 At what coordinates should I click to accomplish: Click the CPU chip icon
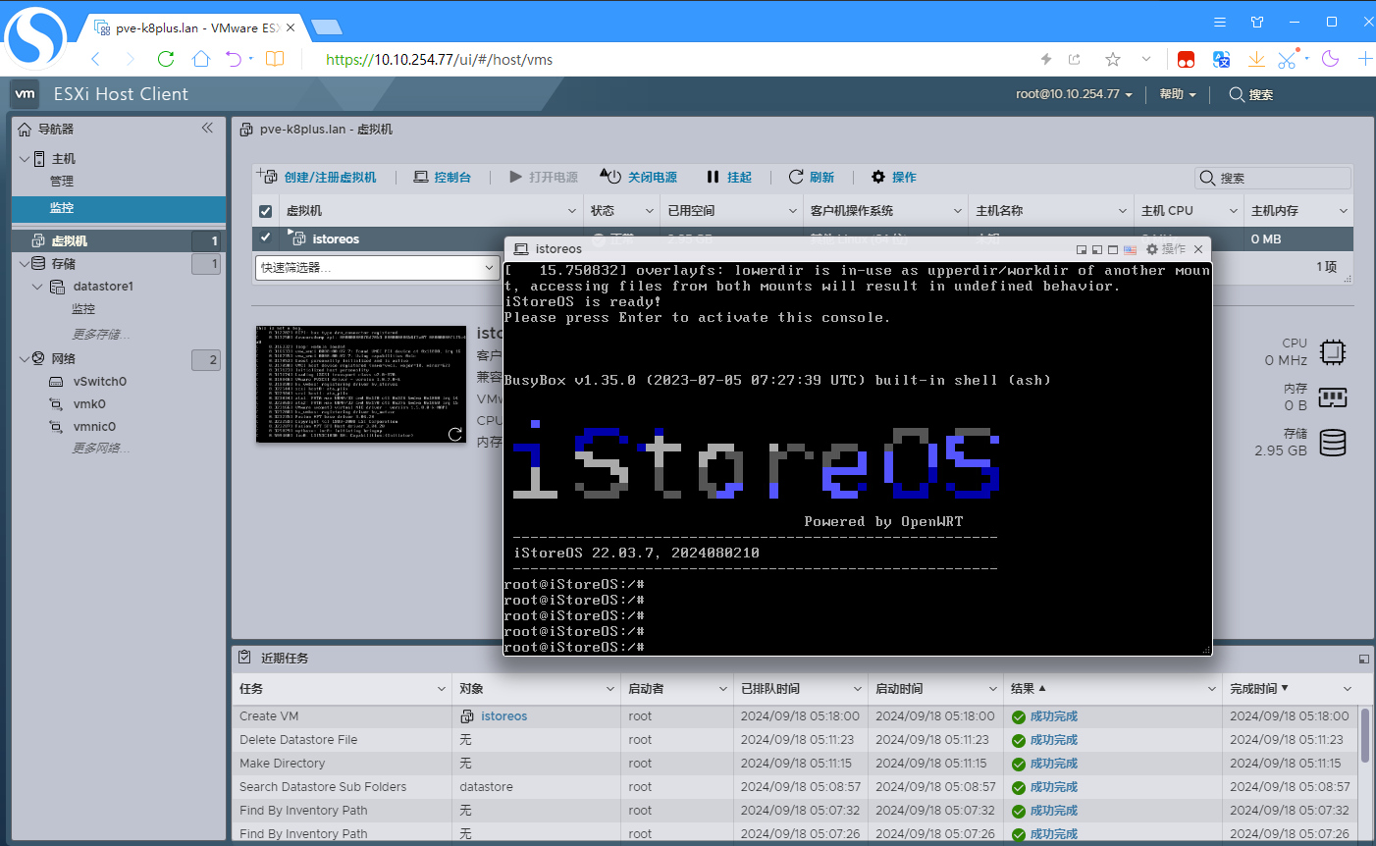click(1333, 351)
